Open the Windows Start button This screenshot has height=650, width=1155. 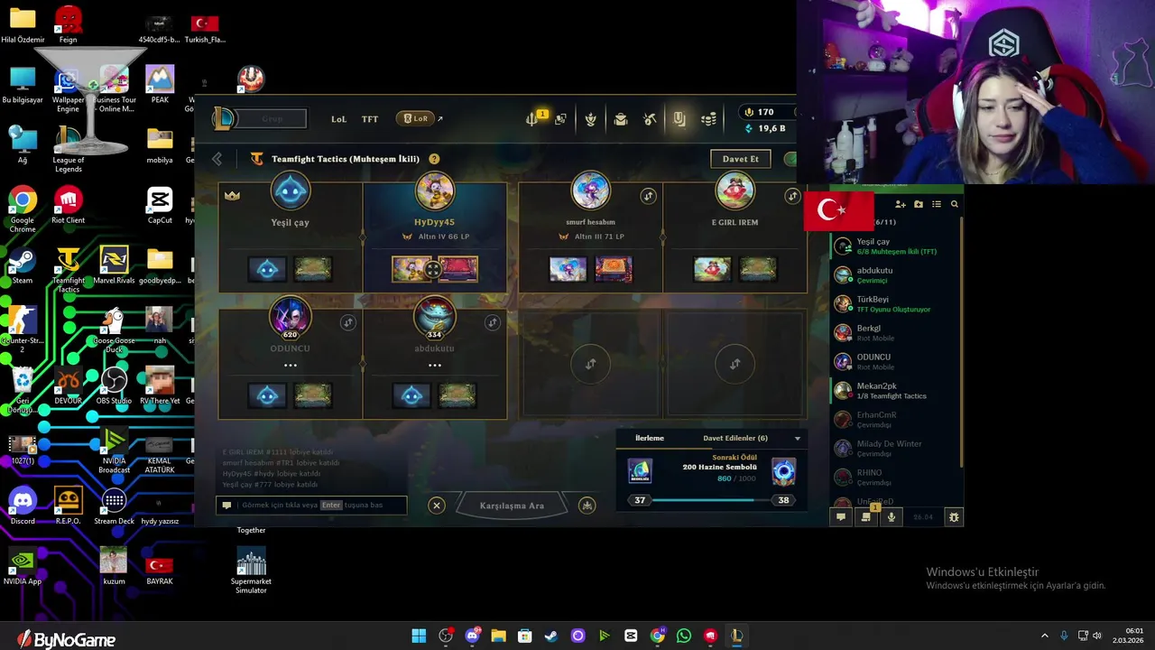point(419,636)
